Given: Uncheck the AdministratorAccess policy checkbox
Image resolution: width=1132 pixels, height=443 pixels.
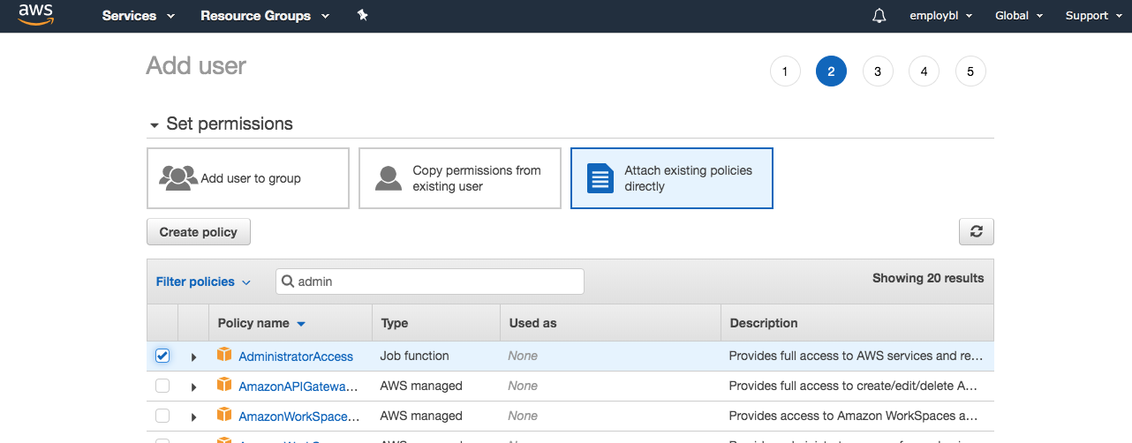Looking at the screenshot, I should pos(162,356).
